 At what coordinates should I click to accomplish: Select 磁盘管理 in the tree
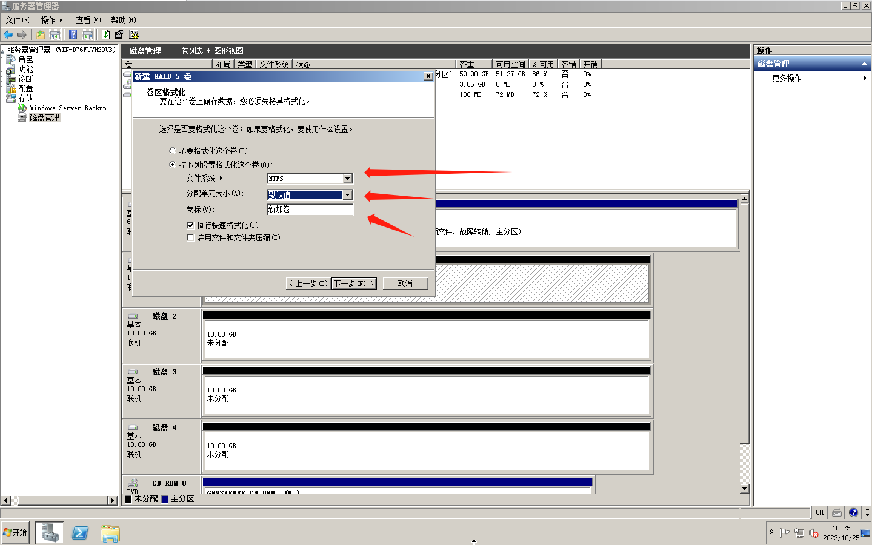45,117
